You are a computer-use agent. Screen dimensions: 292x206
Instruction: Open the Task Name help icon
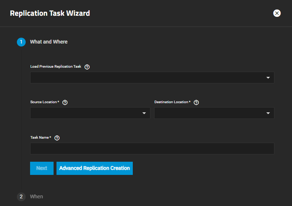(57, 138)
